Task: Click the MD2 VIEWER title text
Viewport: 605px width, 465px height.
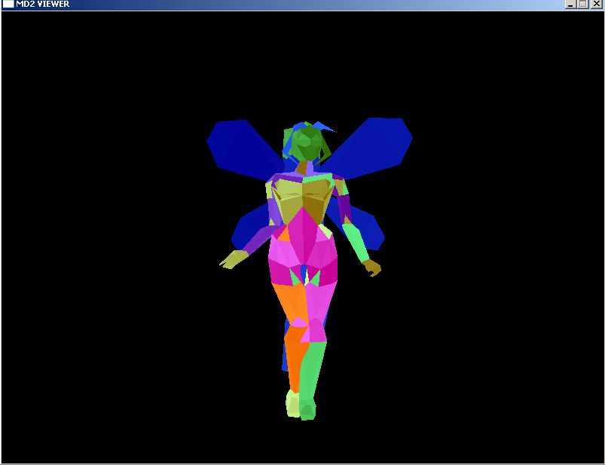Action: click(42, 4)
